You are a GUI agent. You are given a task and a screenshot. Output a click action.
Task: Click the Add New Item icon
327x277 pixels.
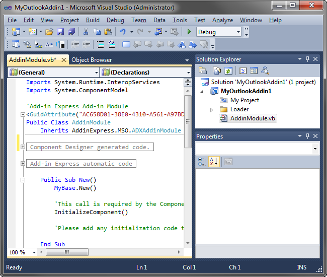click(33, 32)
